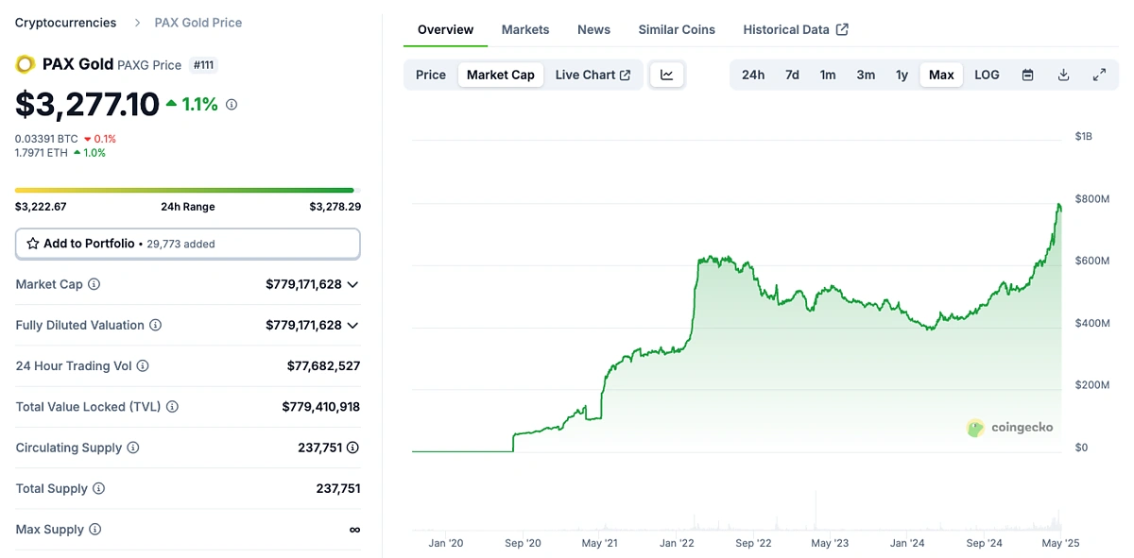Image resolution: width=1134 pixels, height=558 pixels.
Task: Click the Max Supply info icon
Action: click(x=94, y=530)
